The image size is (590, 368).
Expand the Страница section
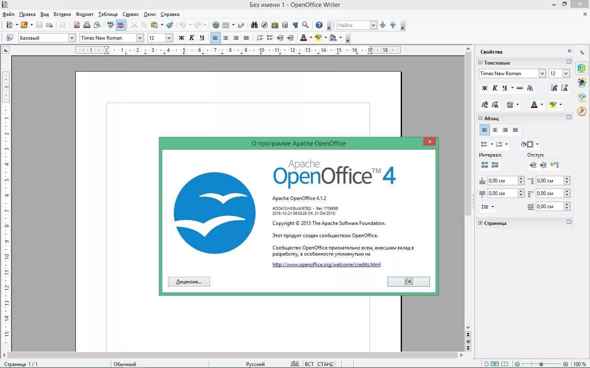[481, 223]
